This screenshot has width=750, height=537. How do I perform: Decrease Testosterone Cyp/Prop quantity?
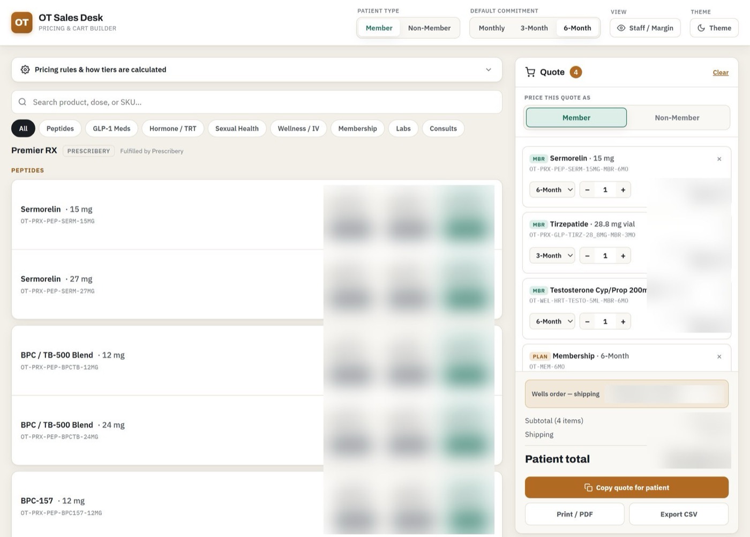pyautogui.click(x=587, y=322)
